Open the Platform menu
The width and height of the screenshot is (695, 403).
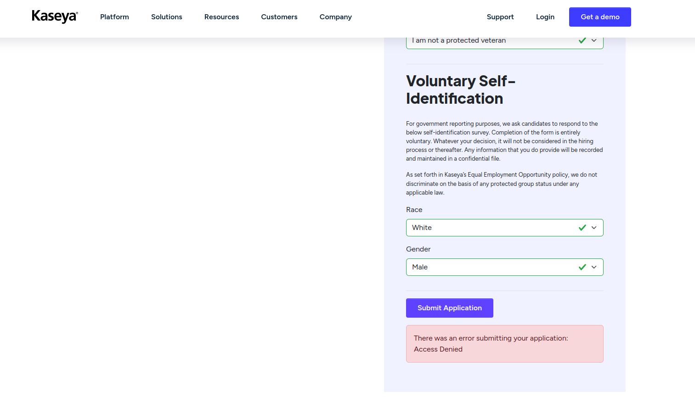click(114, 17)
